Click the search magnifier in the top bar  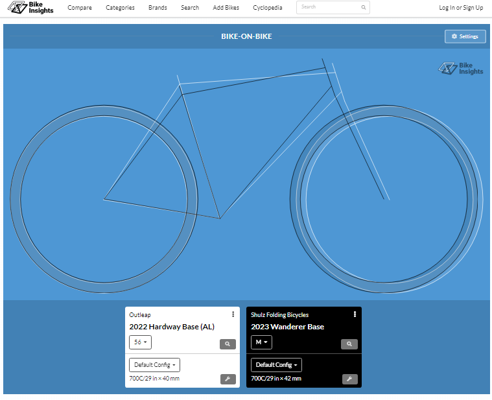(x=364, y=7)
